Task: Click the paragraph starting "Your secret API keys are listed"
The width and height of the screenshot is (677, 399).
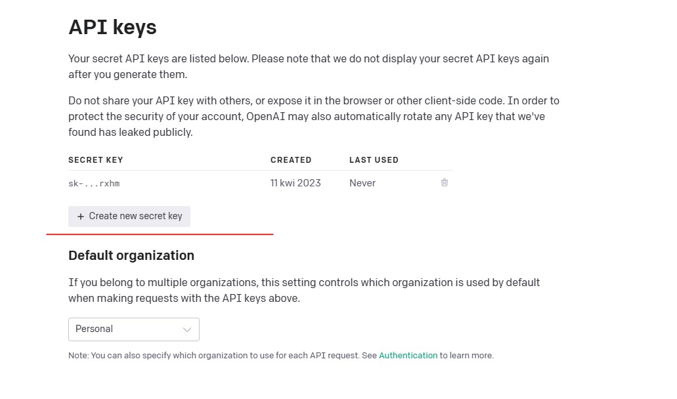Action: click(309, 66)
